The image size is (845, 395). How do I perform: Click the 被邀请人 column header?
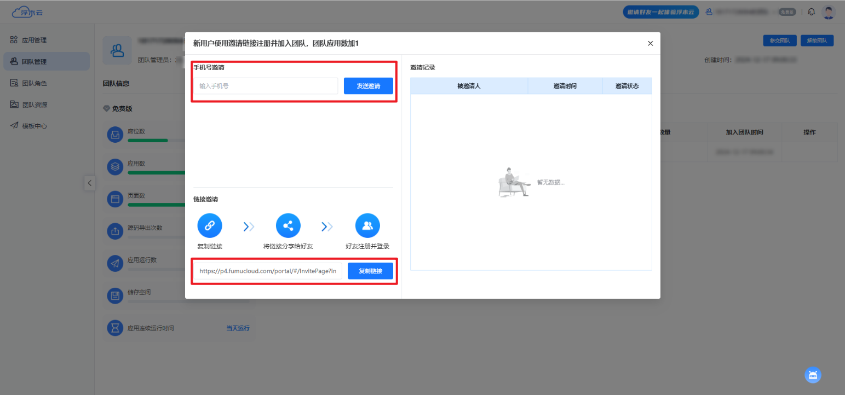click(469, 86)
